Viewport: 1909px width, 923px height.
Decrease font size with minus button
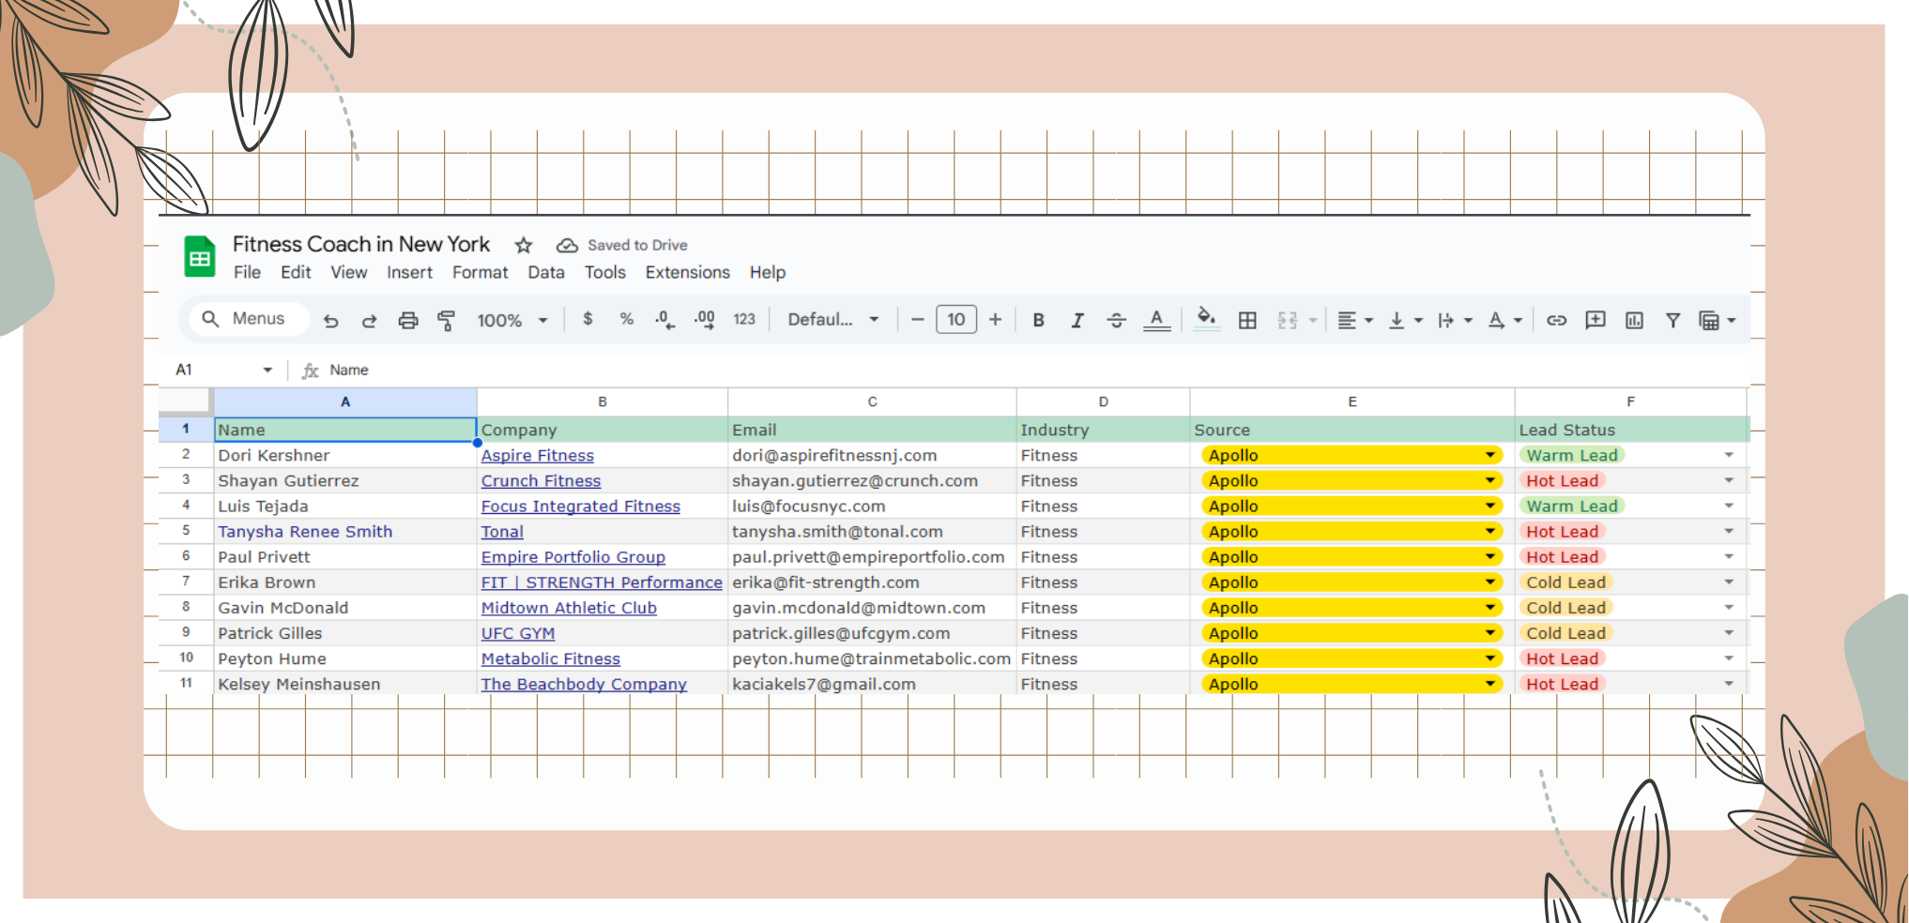click(918, 320)
